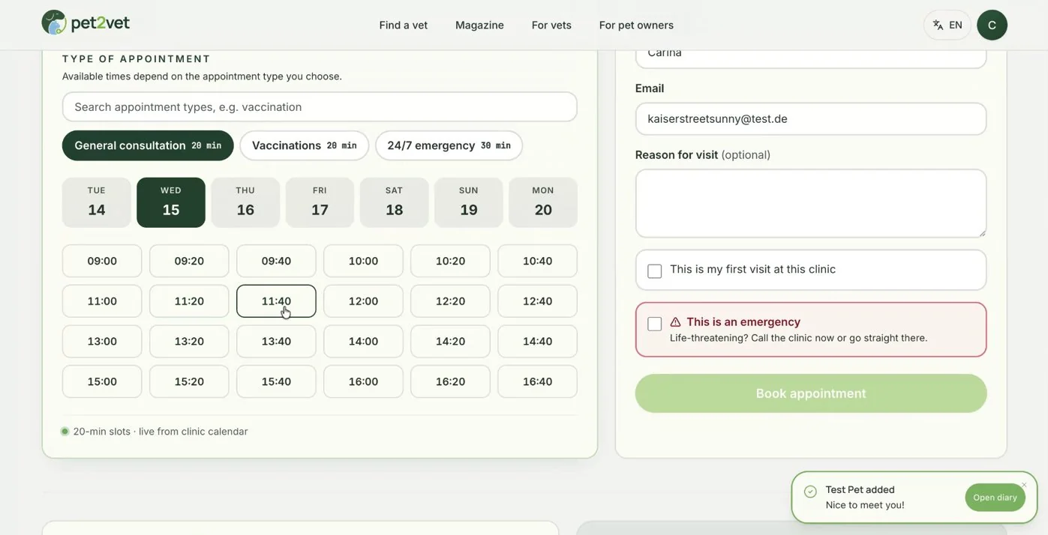Click the pet2vet logo icon
This screenshot has width=1048, height=535.
(54, 22)
